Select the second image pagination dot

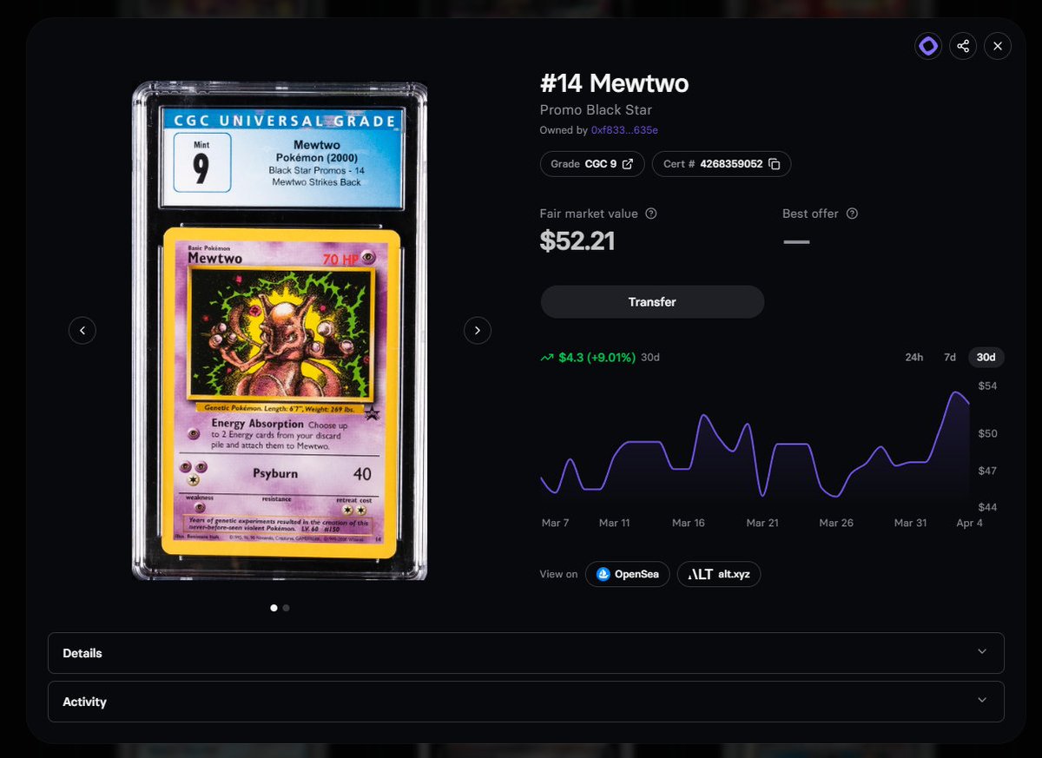point(287,608)
